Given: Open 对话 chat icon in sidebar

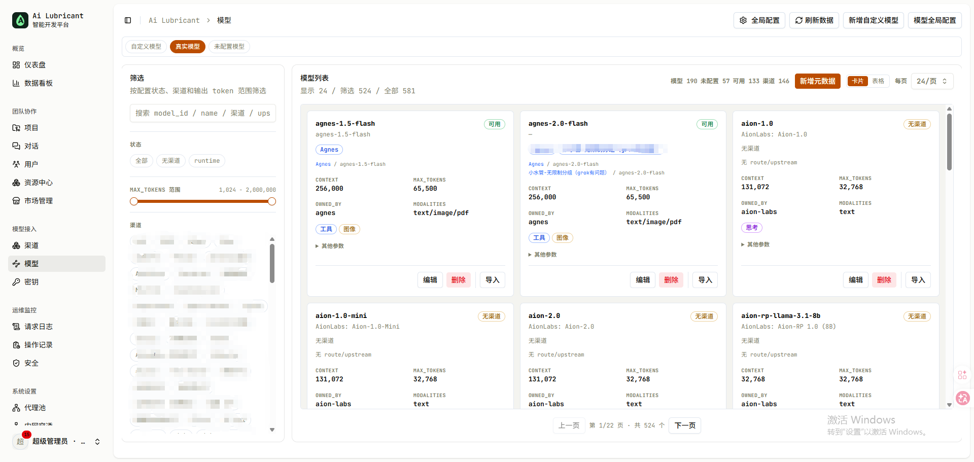Looking at the screenshot, I should 16,146.
